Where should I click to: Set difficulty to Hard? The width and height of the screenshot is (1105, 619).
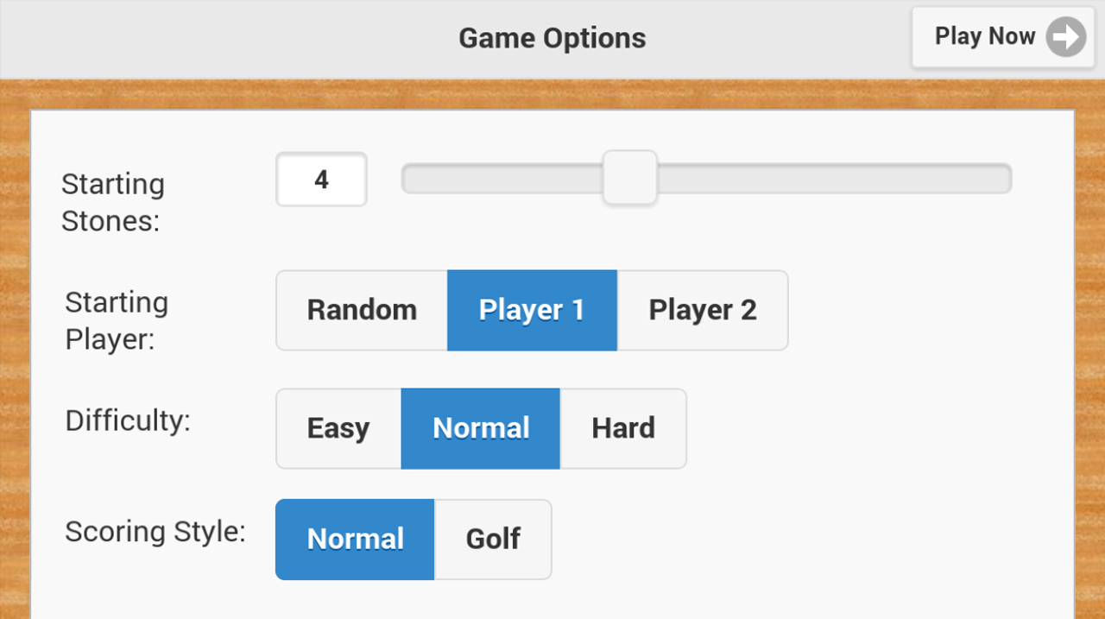[623, 428]
